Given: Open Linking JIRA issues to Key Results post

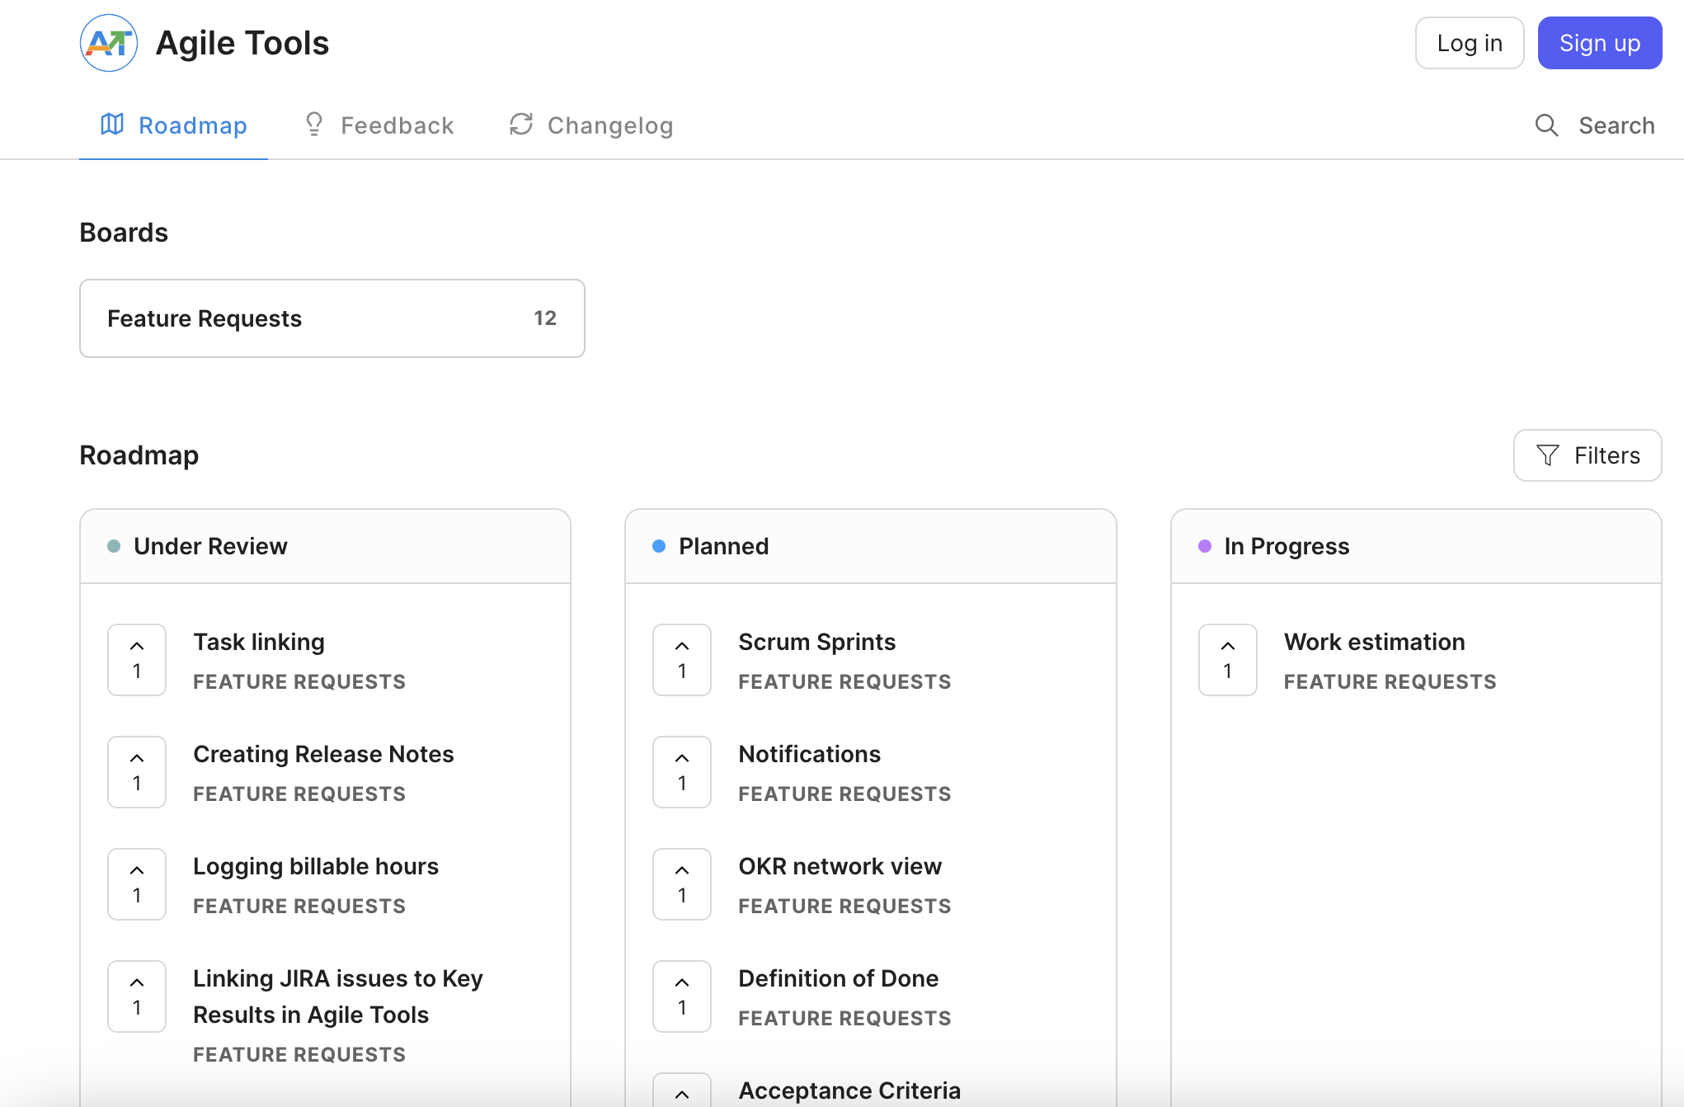Looking at the screenshot, I should pos(338,996).
